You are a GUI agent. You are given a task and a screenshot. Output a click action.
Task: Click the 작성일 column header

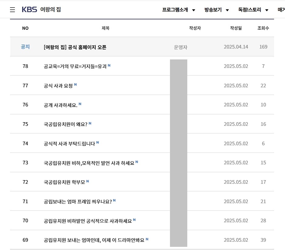[x=236, y=28]
